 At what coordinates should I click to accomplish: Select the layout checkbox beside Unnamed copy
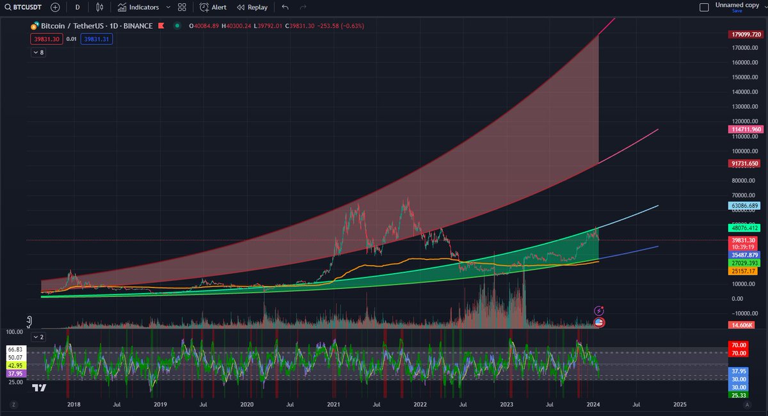coord(704,7)
